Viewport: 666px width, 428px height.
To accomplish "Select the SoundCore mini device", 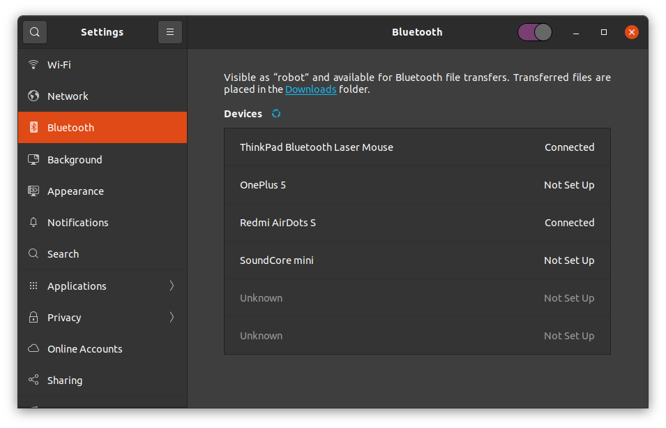I will 417,260.
